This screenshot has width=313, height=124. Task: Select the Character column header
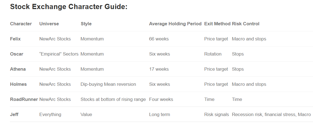point(21,24)
